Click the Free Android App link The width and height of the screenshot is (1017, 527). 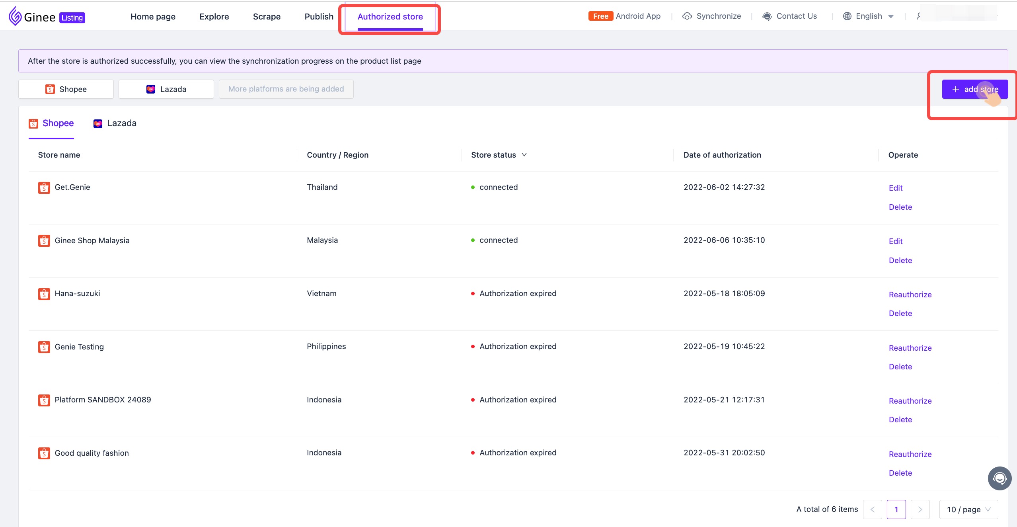[624, 16]
